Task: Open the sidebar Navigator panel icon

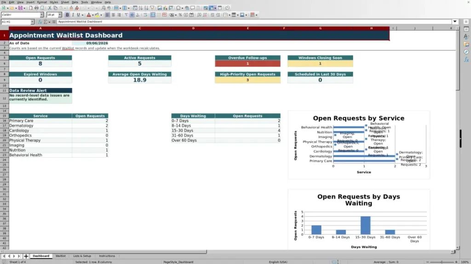Action: [x=466, y=52]
